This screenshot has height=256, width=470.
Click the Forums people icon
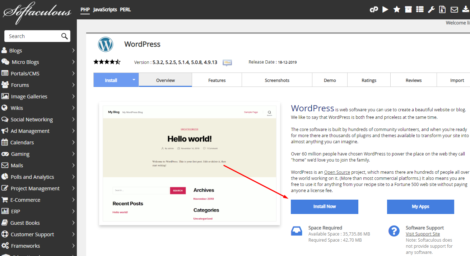pyautogui.click(x=5, y=85)
